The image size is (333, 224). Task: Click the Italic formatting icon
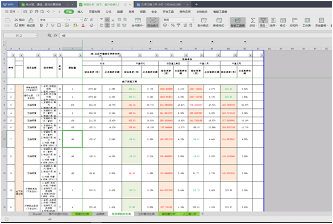click(x=47, y=25)
